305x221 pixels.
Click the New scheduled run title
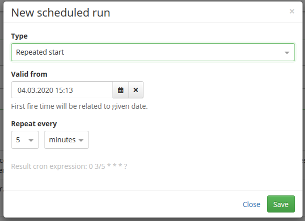coord(60,13)
